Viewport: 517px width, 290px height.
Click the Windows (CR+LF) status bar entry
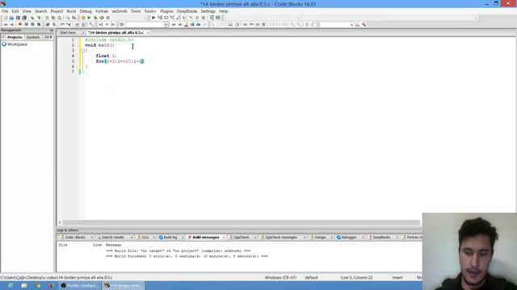pos(280,277)
